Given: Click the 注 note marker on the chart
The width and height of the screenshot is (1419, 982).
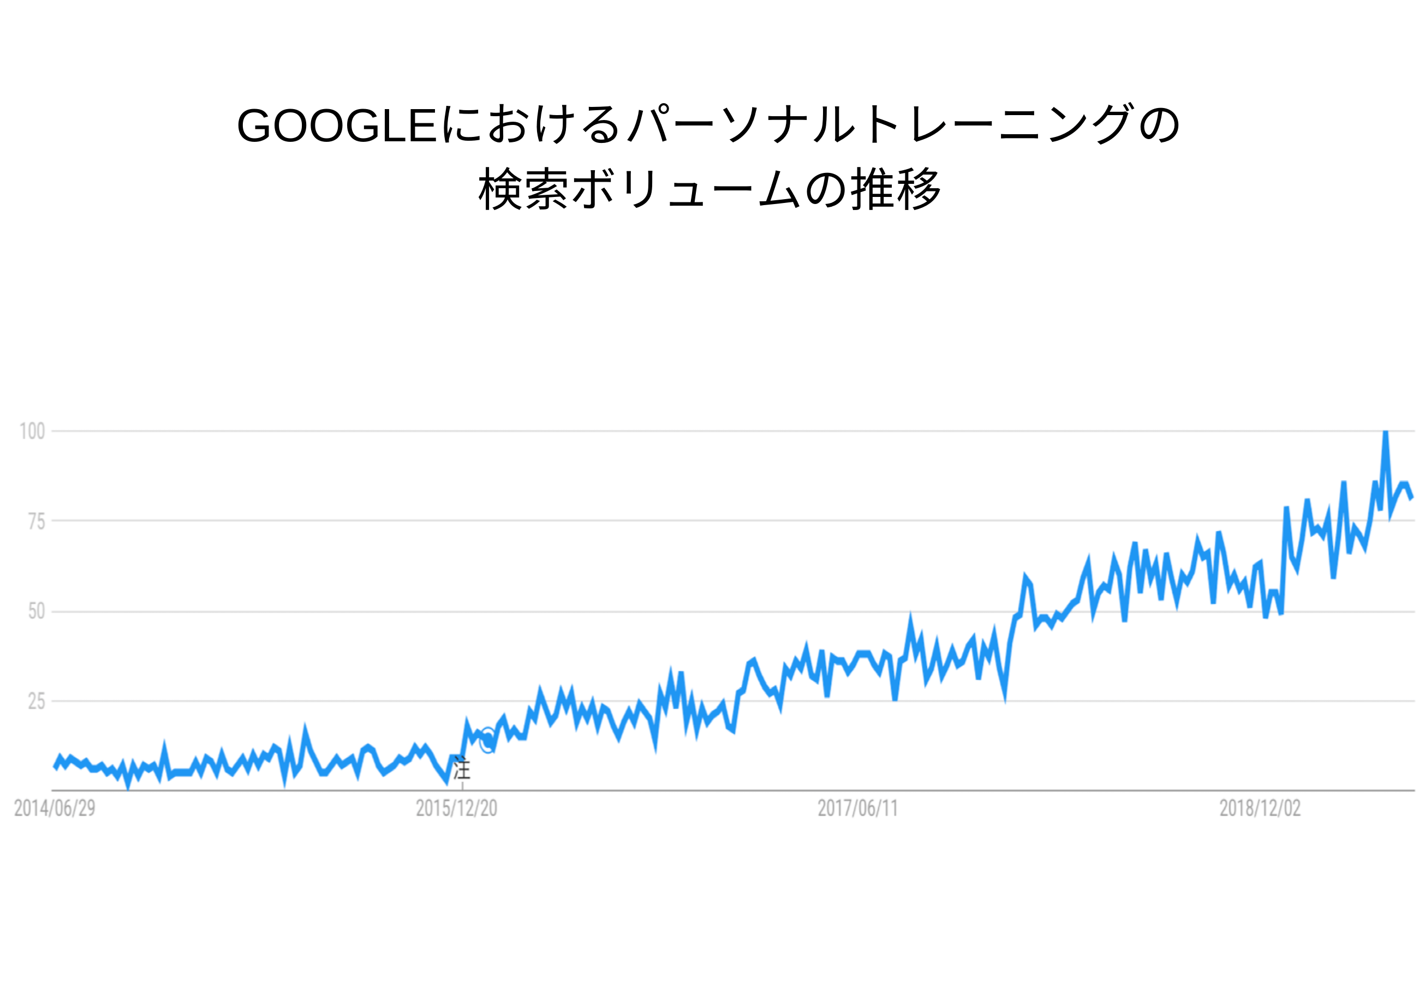Looking at the screenshot, I should click(462, 770).
